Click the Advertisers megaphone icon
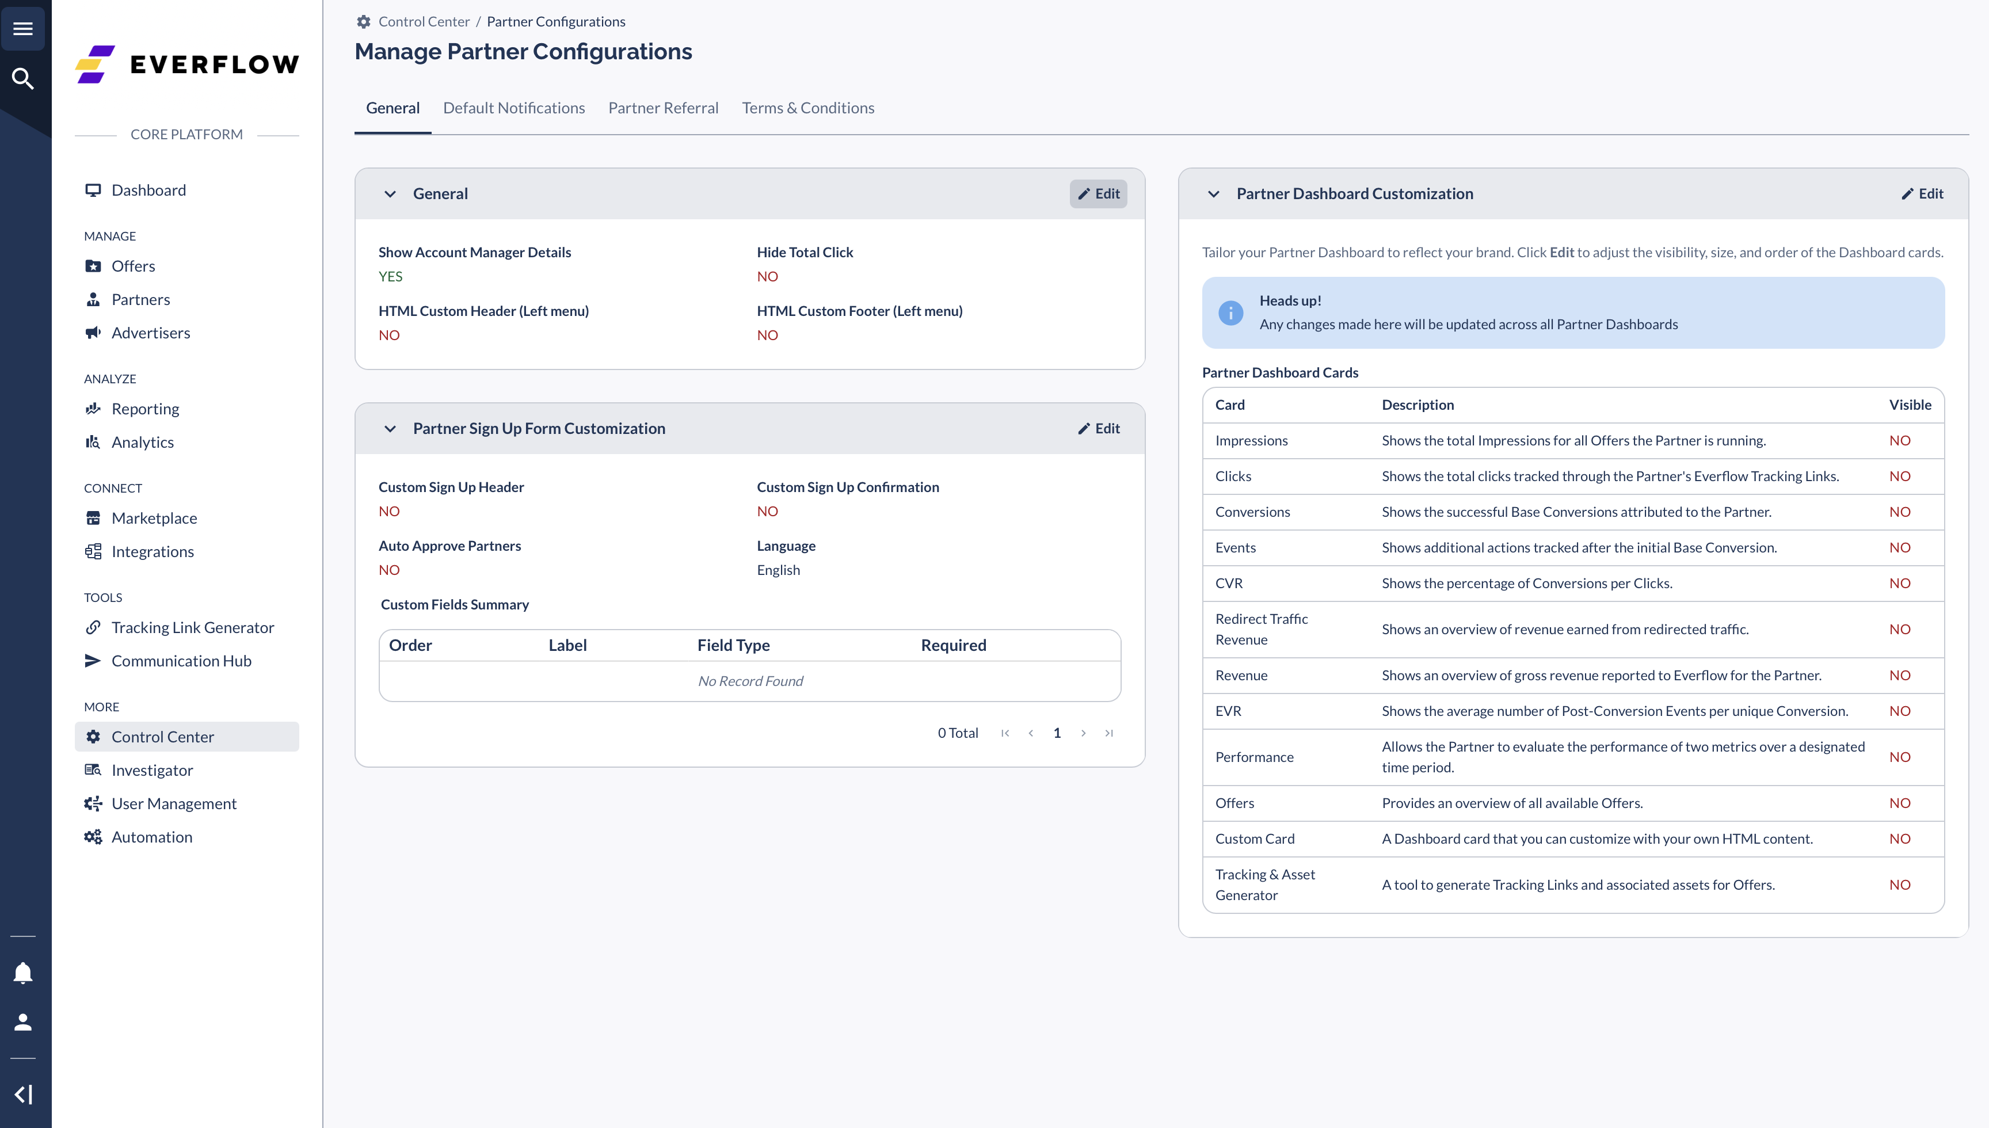The width and height of the screenshot is (1989, 1128). tap(93, 333)
